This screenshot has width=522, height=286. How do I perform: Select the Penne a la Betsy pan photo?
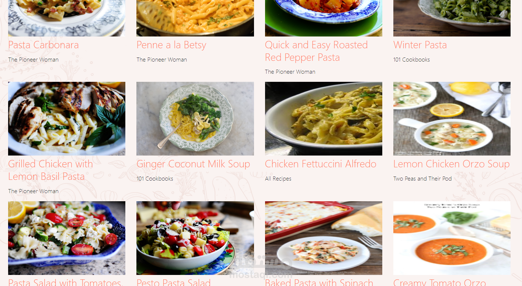click(x=195, y=18)
